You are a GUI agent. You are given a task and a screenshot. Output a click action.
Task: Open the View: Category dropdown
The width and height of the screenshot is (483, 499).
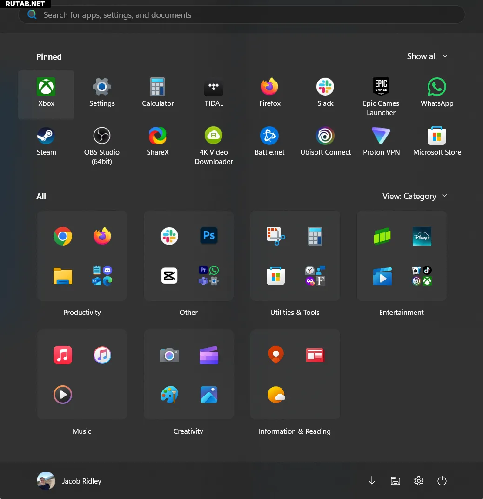[415, 196]
